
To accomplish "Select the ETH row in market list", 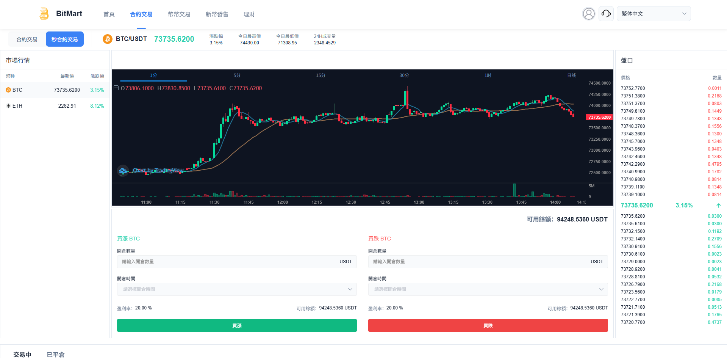I will (x=55, y=106).
